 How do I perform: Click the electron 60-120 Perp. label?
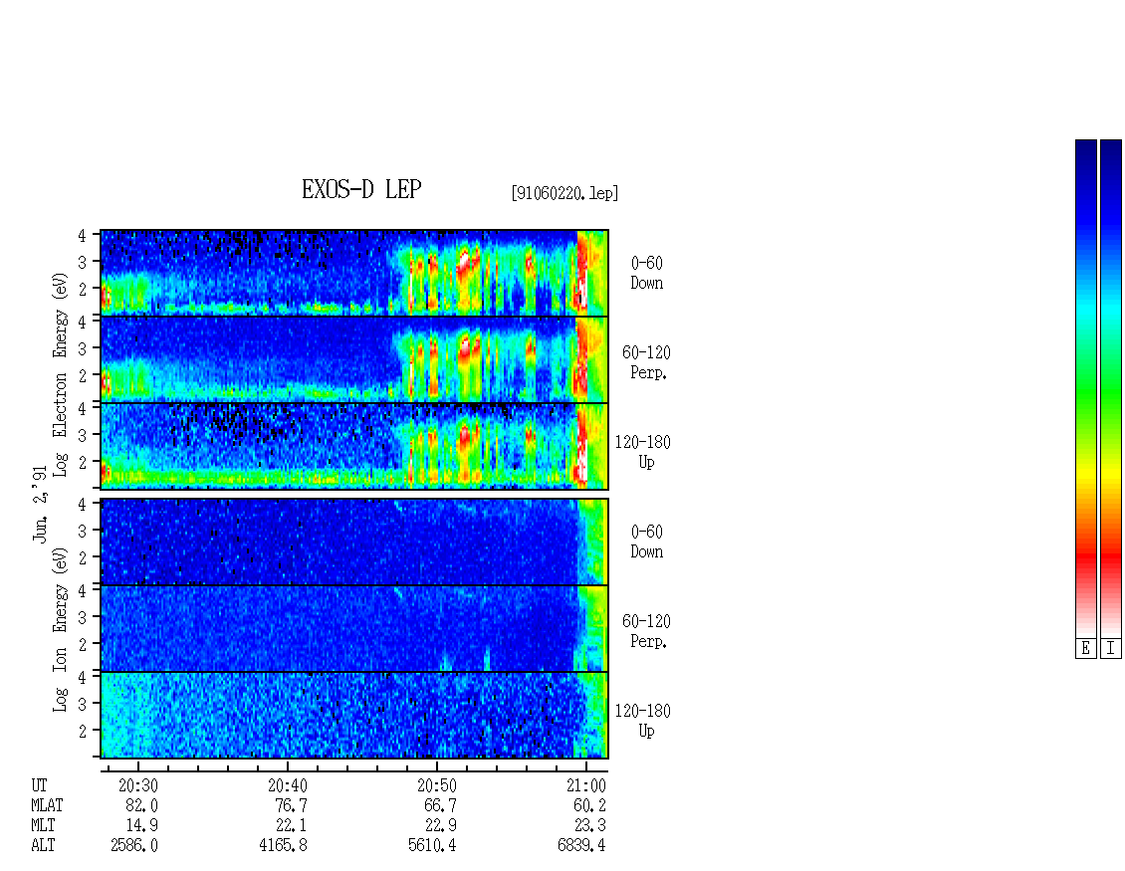[646, 362]
